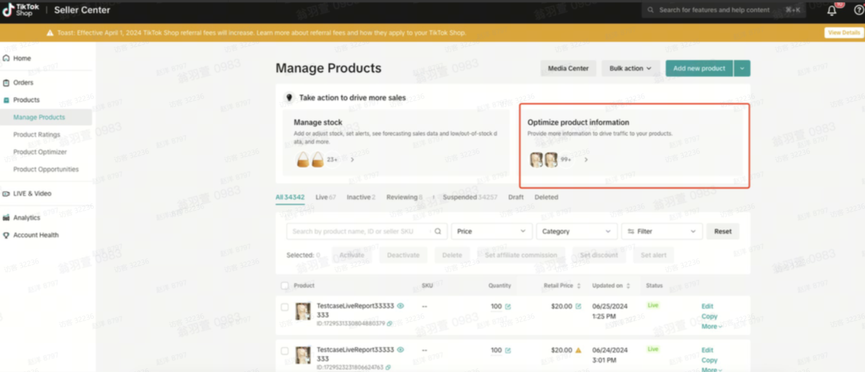
Task: Click the TikTok Shop logo
Action: [x=21, y=10]
